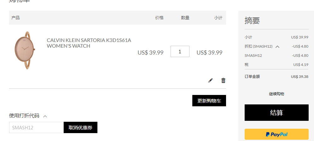Screen dimensions: 314x141
Task: Collapse the chevron next to 折扣 (SMASH12)
Action: 277,47
